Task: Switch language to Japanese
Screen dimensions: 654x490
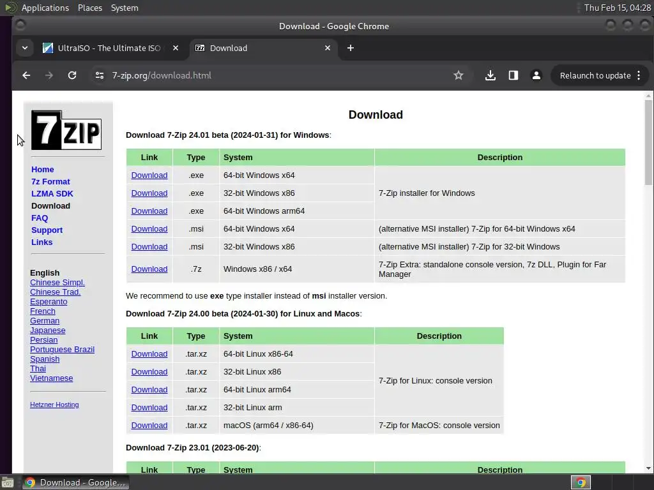Action: 47,330
